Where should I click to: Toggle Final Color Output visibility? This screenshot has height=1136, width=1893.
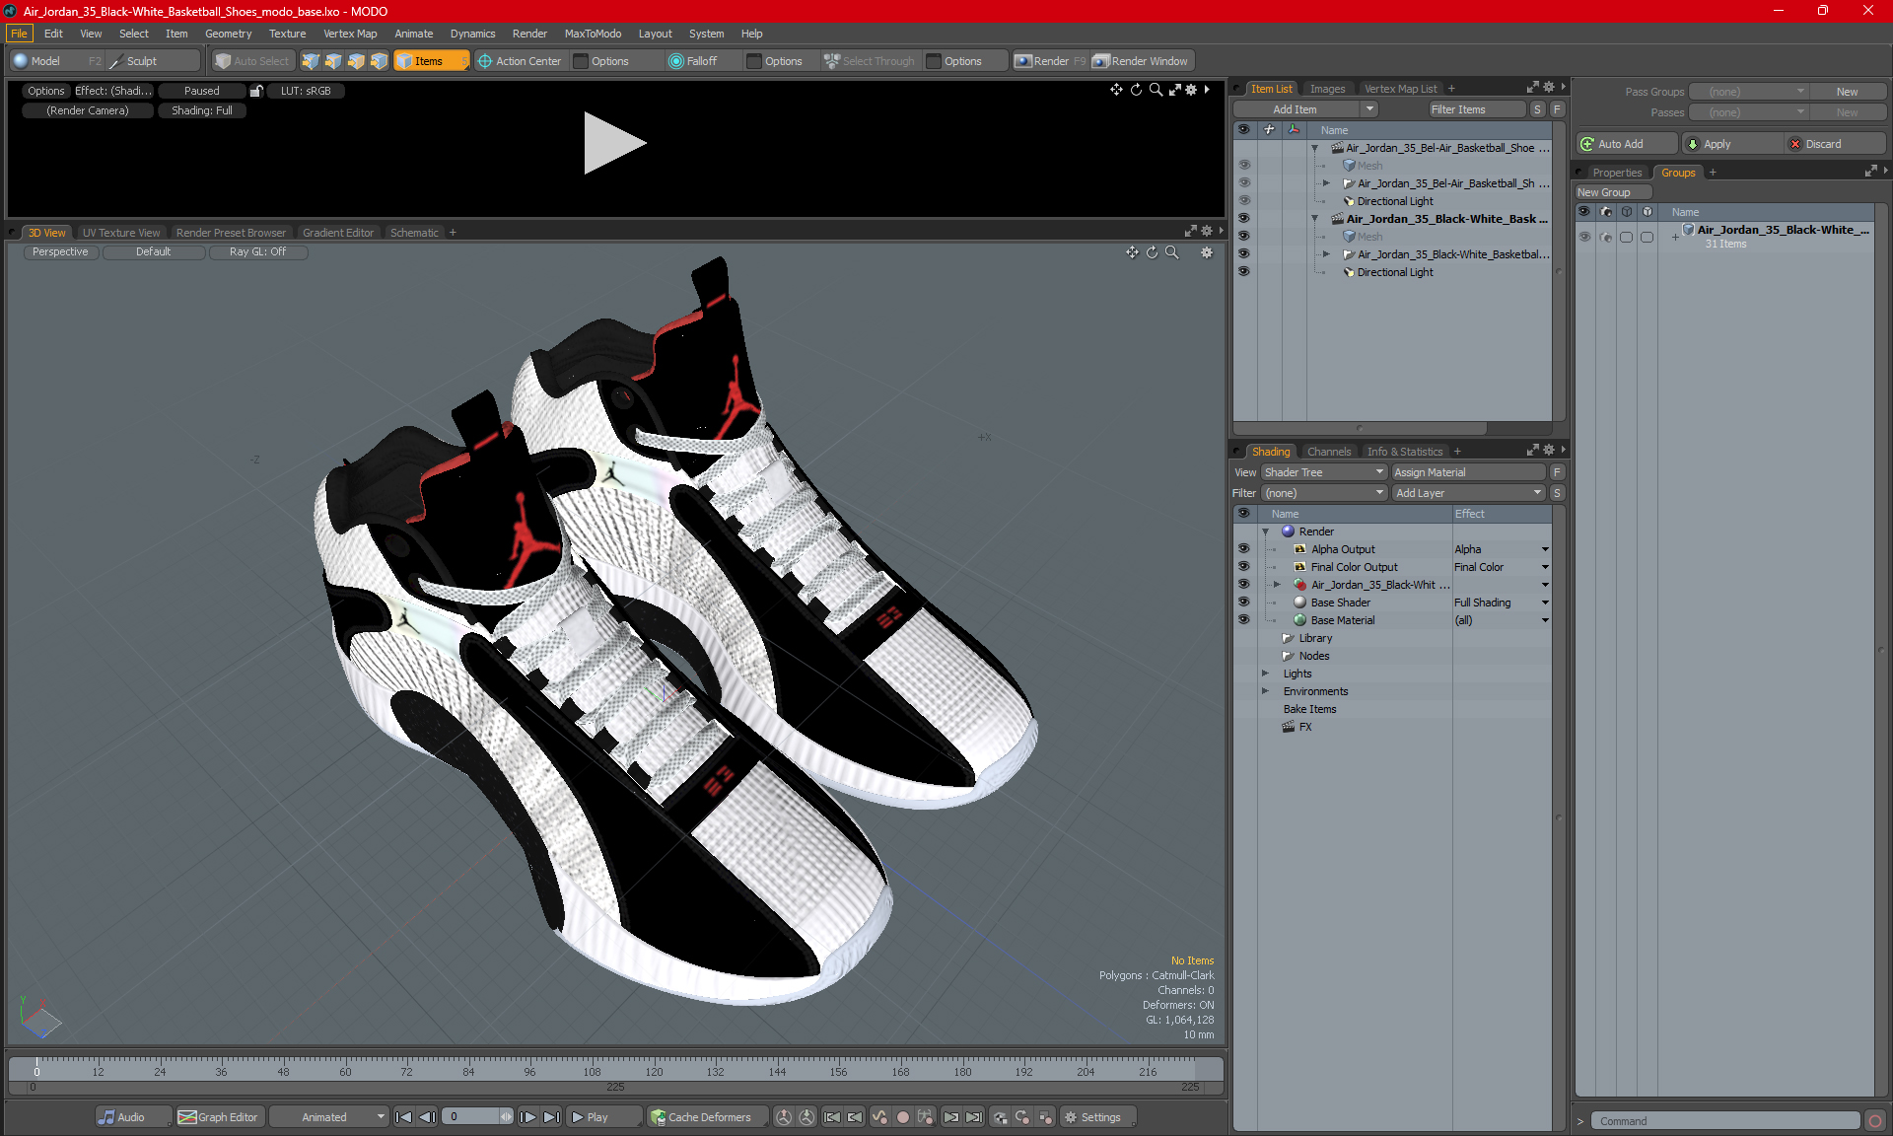[1243, 567]
